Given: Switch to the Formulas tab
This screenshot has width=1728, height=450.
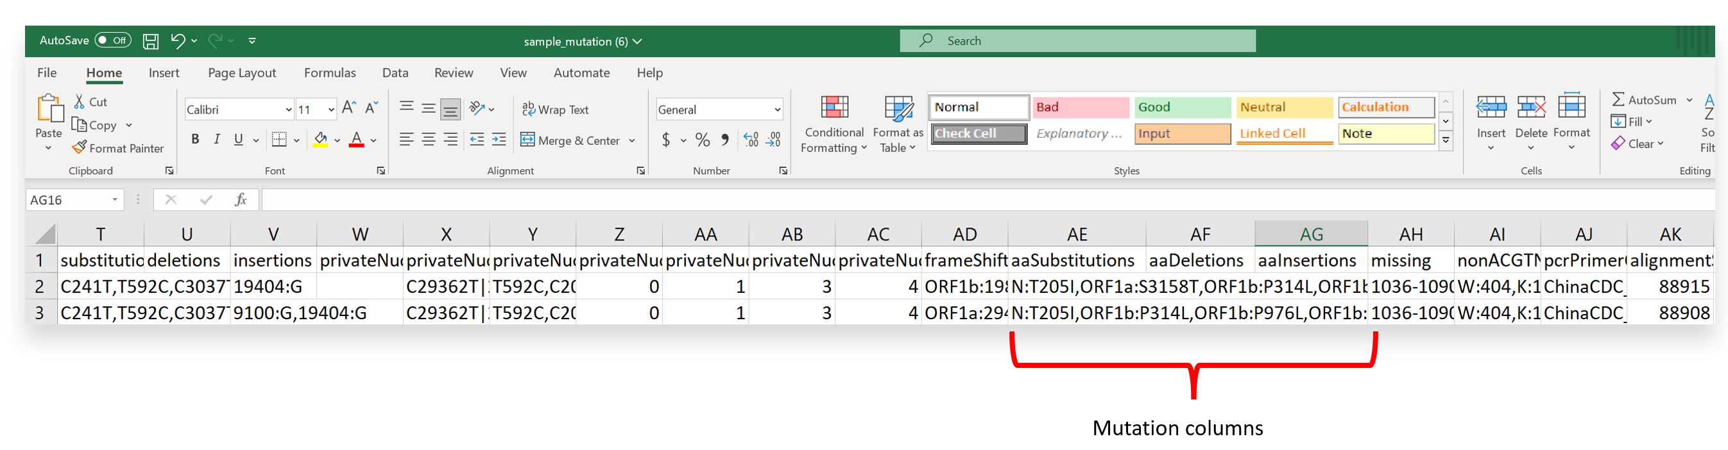Looking at the screenshot, I should [329, 73].
